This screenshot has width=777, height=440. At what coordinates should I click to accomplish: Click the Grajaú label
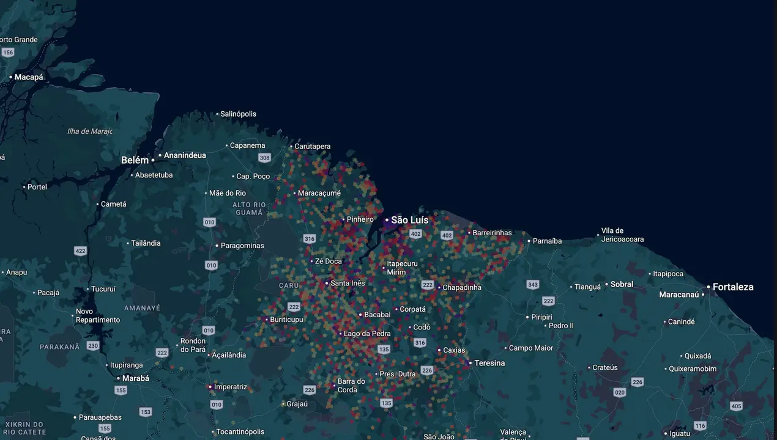(x=297, y=404)
